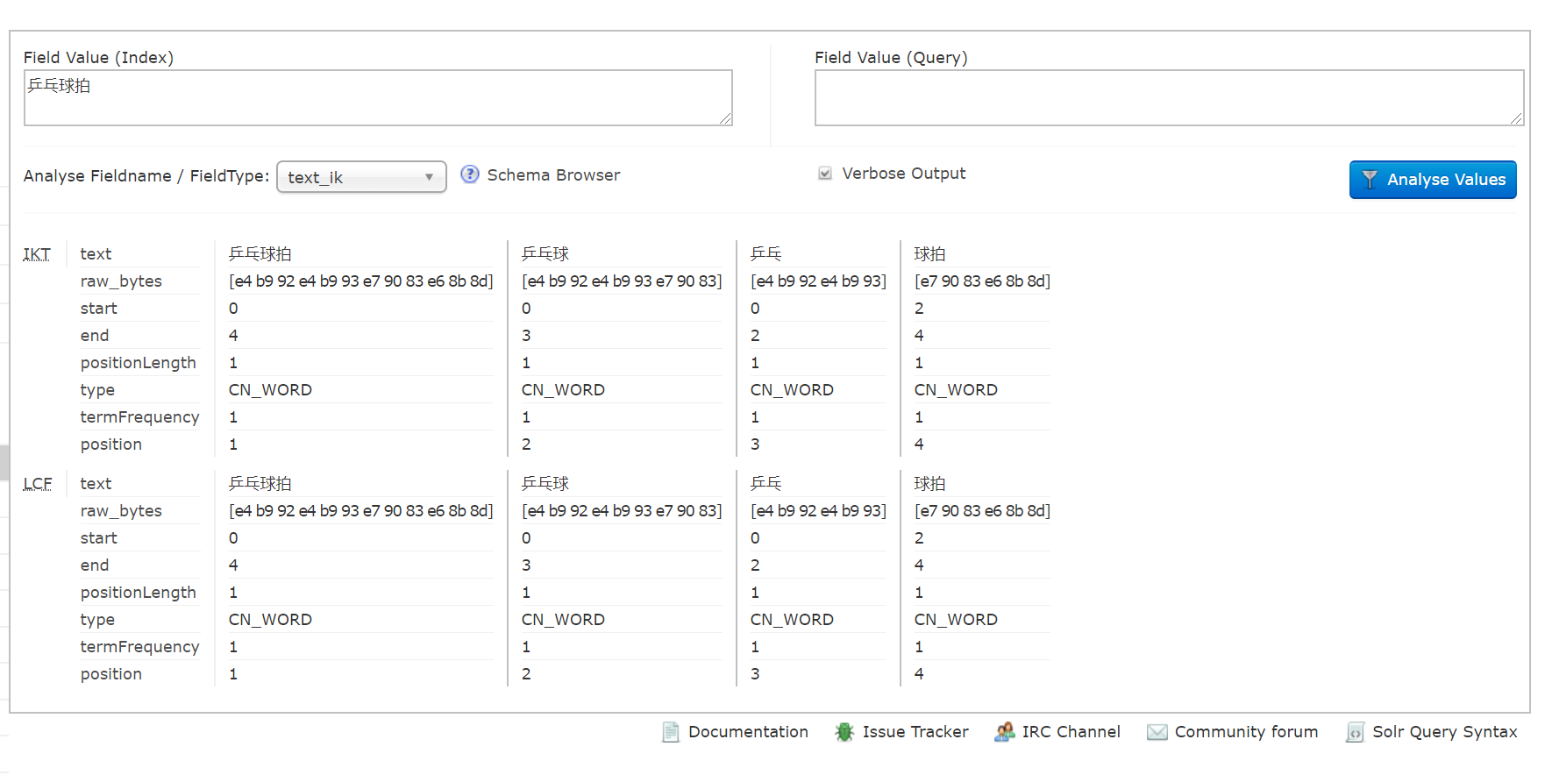Click the Schema Browser question mark icon
The width and height of the screenshot is (1545, 775).
coord(470,174)
